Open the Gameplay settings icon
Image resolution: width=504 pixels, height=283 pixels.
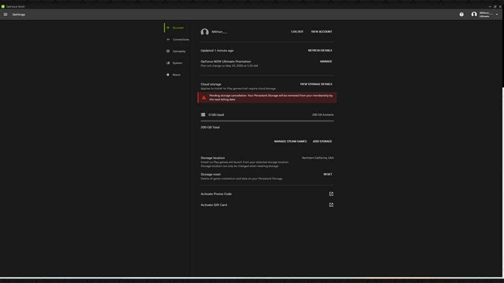167,51
